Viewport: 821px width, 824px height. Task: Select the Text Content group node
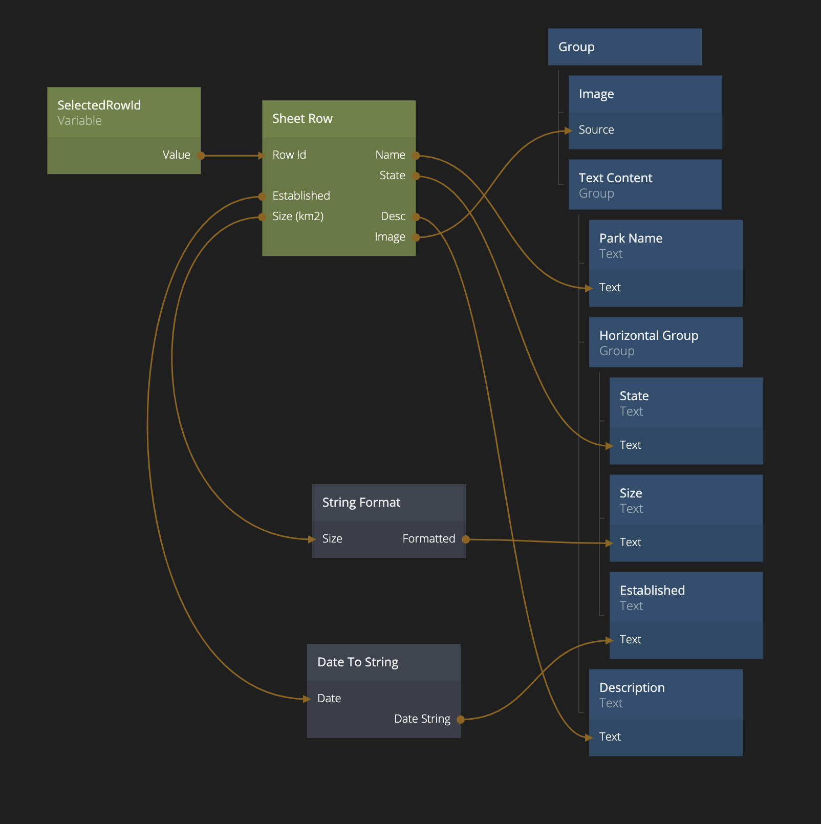point(645,185)
